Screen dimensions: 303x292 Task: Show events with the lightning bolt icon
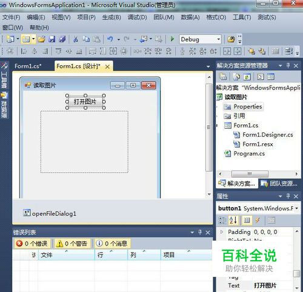[258, 220]
